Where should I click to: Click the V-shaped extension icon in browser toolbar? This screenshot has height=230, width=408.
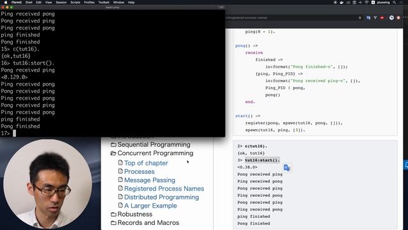[x=375, y=18]
